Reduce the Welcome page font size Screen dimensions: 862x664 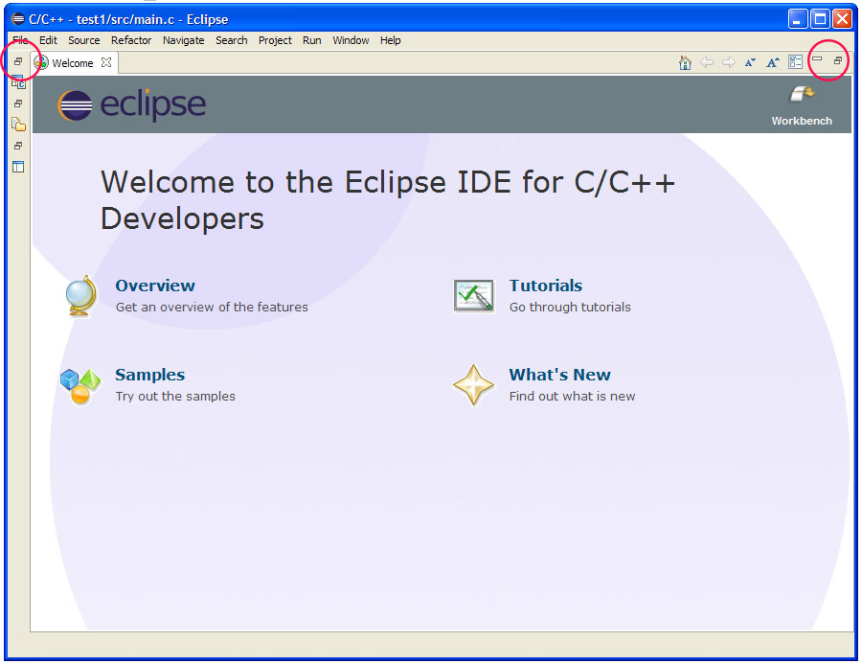tap(750, 62)
